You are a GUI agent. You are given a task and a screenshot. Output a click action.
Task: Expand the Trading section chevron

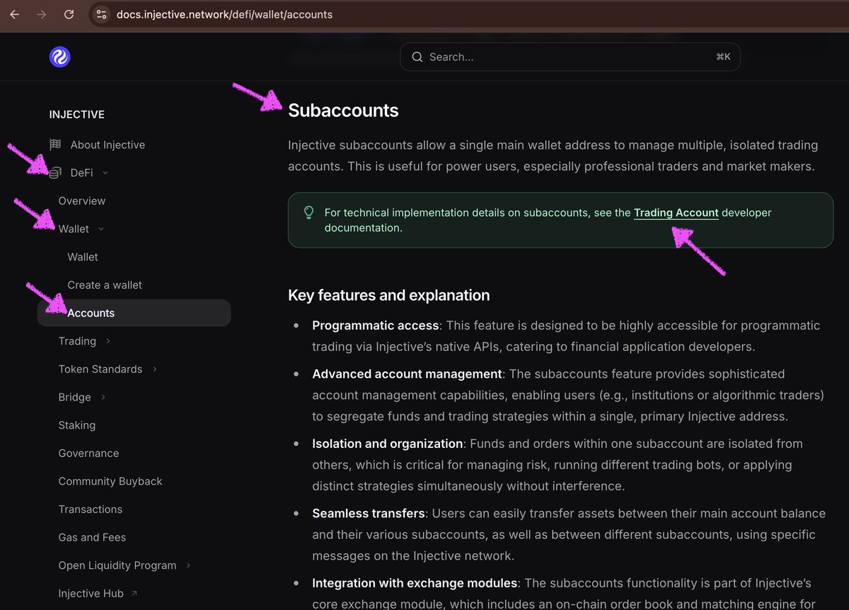tap(108, 341)
